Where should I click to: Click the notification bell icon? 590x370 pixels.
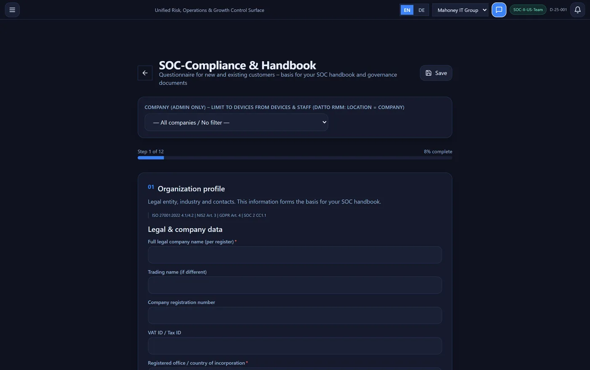pos(577,10)
